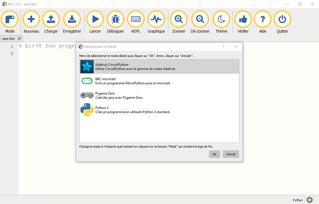Zoom out with Dé-zoomer

pos(200,22)
